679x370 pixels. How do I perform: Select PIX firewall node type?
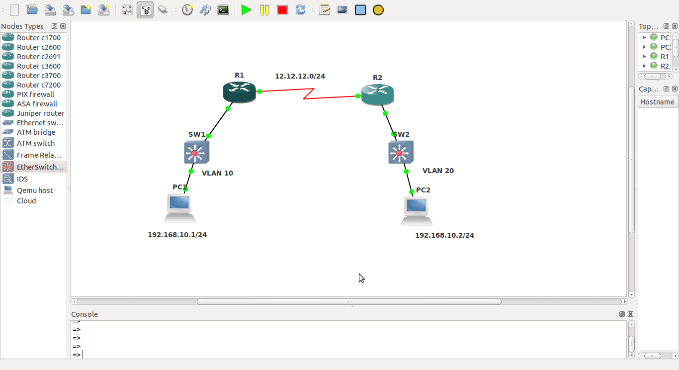[33, 94]
